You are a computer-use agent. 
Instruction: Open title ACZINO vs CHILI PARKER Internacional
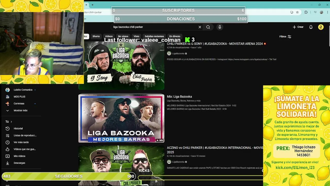(x=215, y=150)
